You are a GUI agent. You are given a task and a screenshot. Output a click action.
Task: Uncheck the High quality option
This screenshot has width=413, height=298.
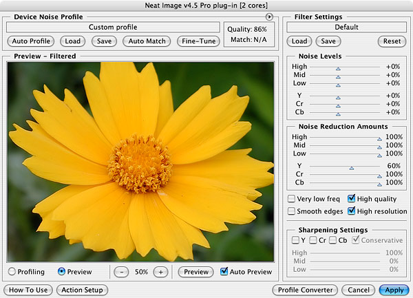[x=352, y=199]
